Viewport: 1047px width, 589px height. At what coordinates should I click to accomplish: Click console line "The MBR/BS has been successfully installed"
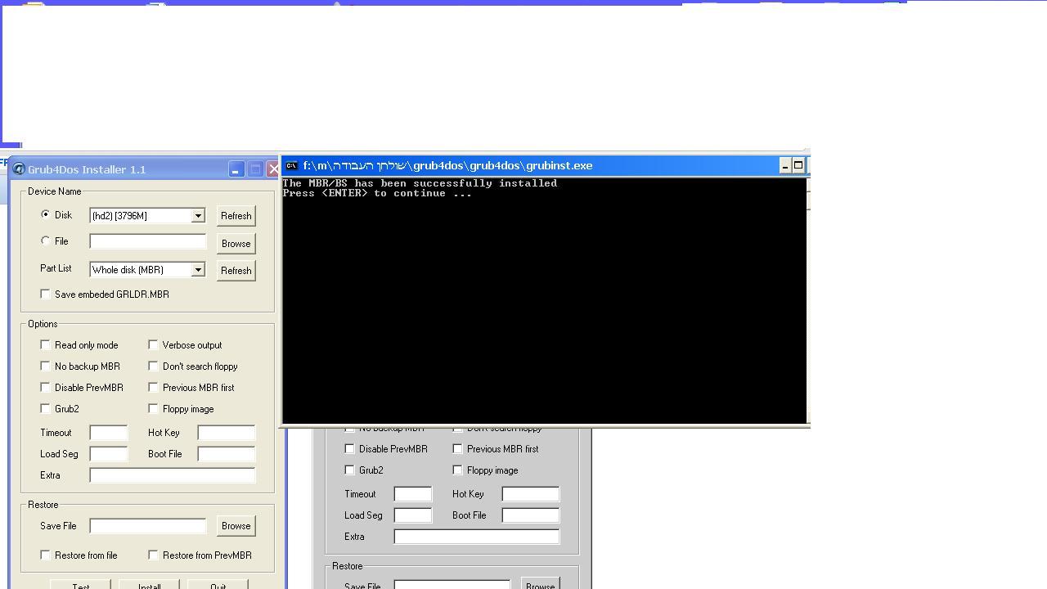tap(420, 183)
